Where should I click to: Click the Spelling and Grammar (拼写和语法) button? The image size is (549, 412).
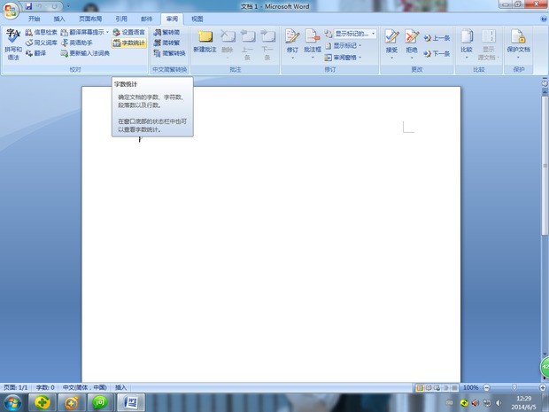12,43
